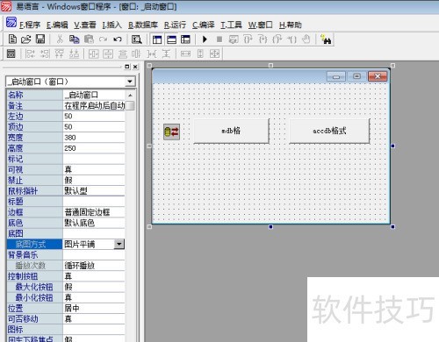
Task: Open the _启动窗口 component combo box
Action: pyautogui.click(x=70, y=82)
